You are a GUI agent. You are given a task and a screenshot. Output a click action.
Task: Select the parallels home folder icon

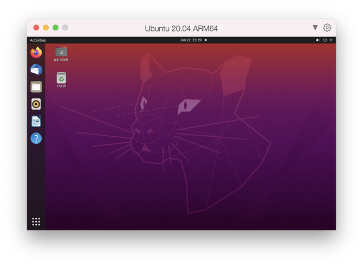(x=61, y=53)
